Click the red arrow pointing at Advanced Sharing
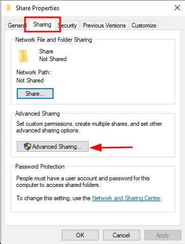 click(x=111, y=147)
